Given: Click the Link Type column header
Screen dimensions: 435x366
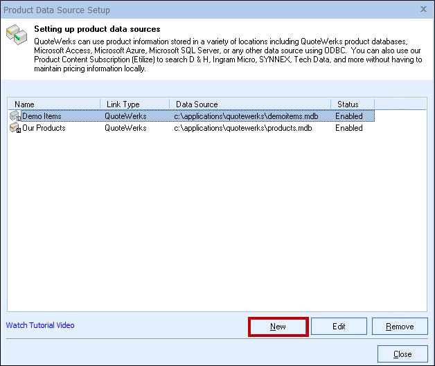Looking at the screenshot, I should (134, 104).
